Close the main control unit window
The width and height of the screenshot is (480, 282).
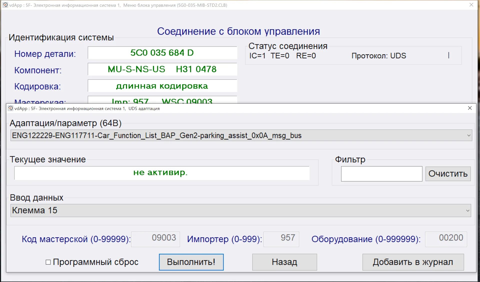[471, 5]
